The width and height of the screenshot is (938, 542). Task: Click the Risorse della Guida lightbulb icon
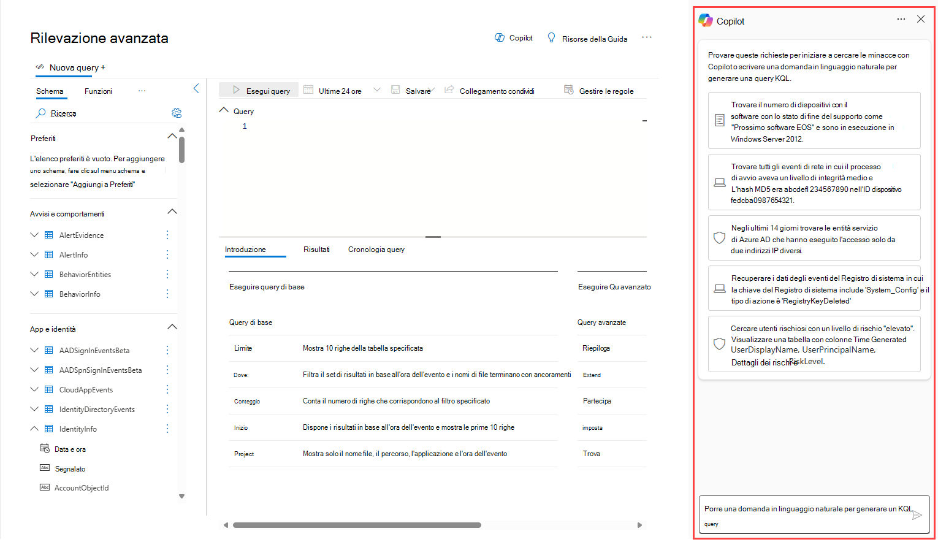click(551, 38)
